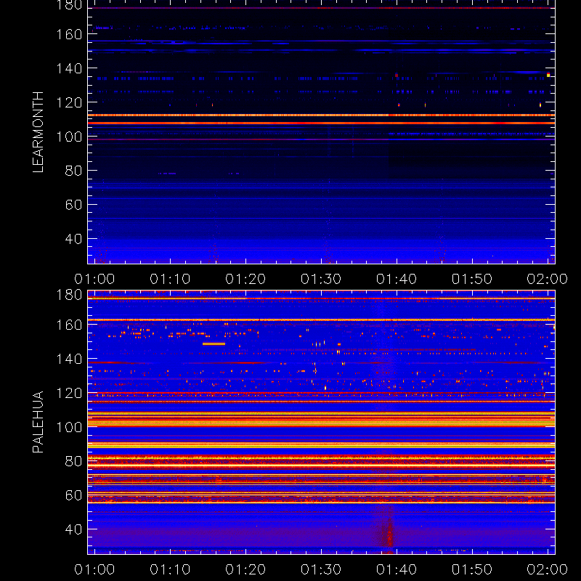Viewport: 581px width, 581px height.
Task: Click 01:20 time label under Palehua plot
Action: pyautogui.click(x=245, y=569)
